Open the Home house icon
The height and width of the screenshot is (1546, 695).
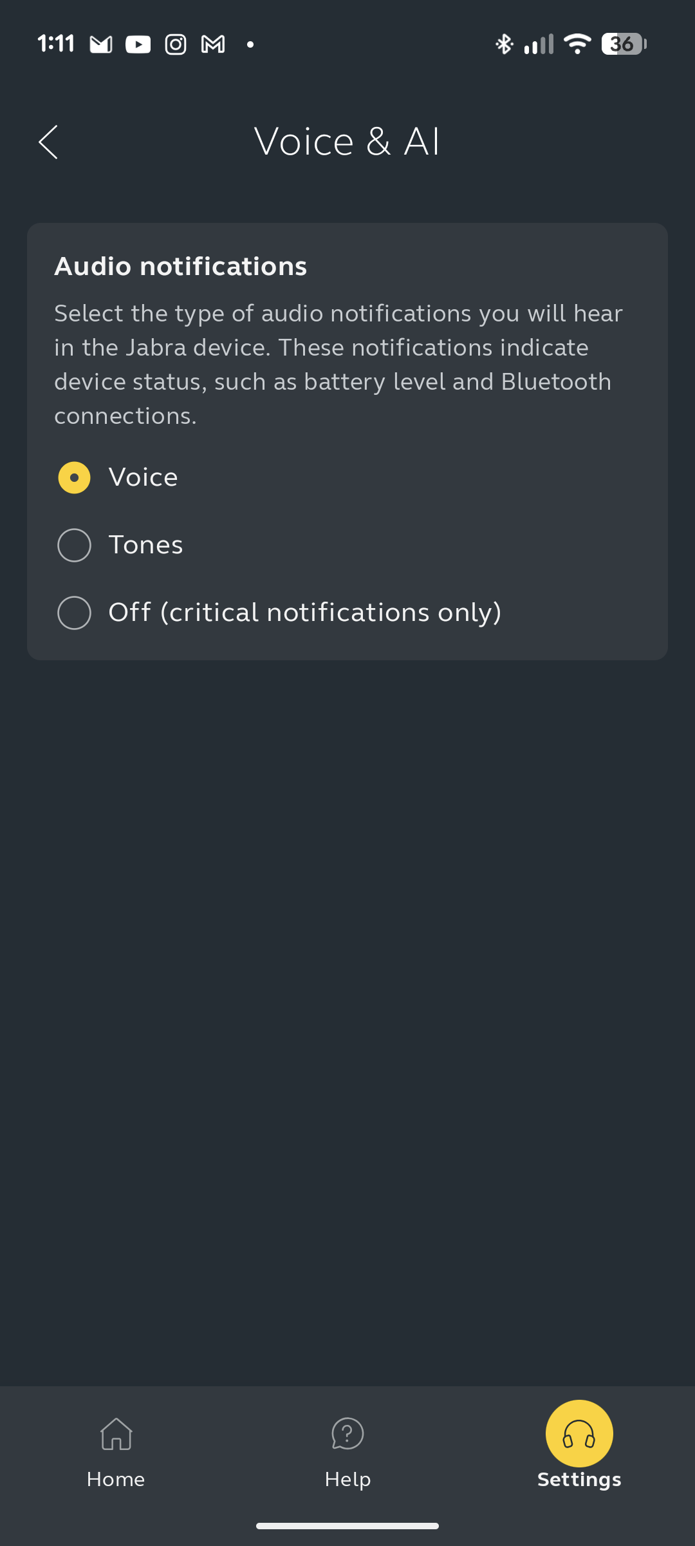pos(116,1434)
